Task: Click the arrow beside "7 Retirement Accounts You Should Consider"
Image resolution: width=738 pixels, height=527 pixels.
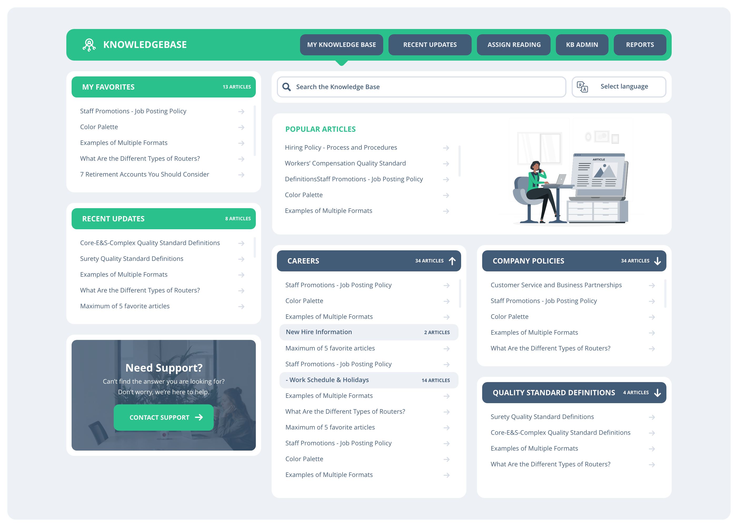Action: [241, 175]
